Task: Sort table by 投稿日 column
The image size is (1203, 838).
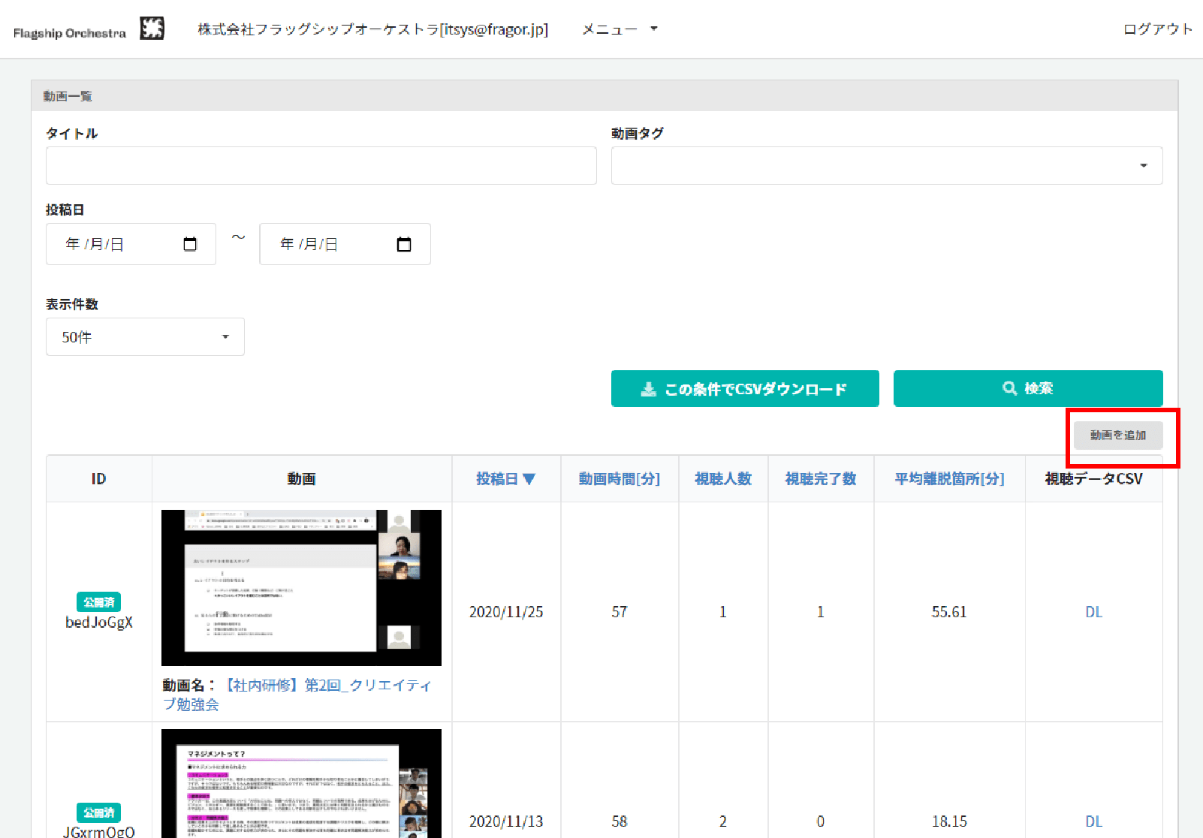Action: 505,479
